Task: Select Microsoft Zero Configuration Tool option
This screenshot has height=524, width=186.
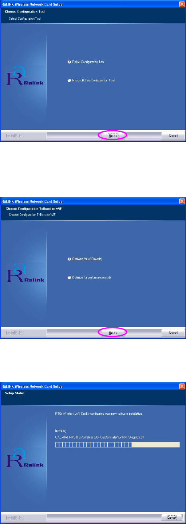Action: (x=69, y=81)
